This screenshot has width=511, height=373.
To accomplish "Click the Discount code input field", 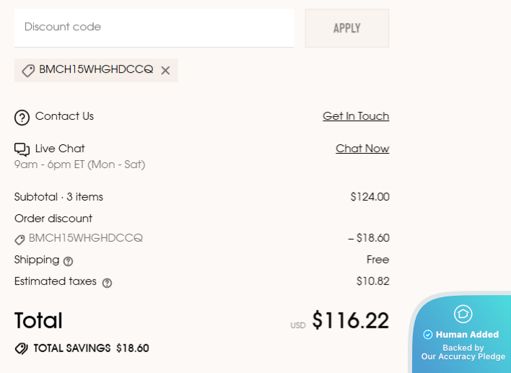I will pos(154,28).
